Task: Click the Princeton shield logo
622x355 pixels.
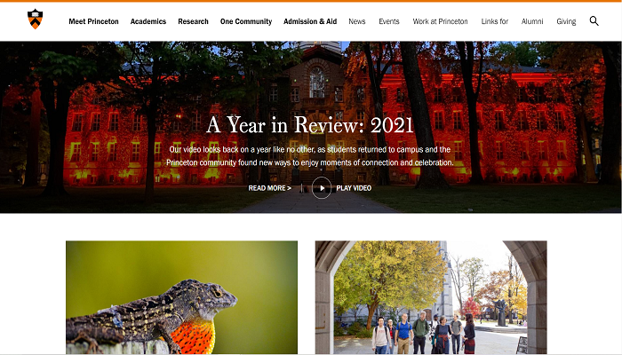Action: (35, 20)
